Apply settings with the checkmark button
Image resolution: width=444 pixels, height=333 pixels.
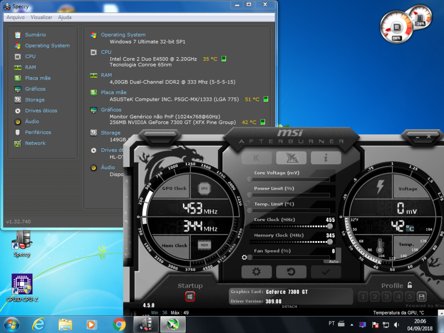[x=326, y=272]
